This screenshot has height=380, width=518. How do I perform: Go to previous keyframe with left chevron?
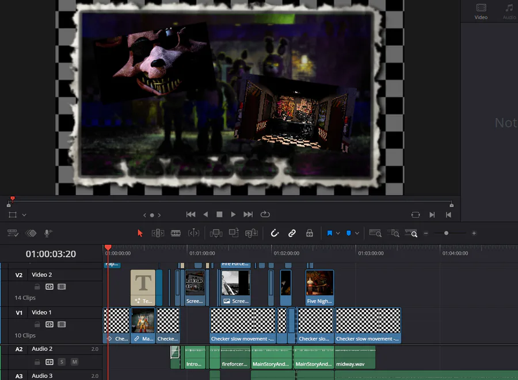pos(144,215)
